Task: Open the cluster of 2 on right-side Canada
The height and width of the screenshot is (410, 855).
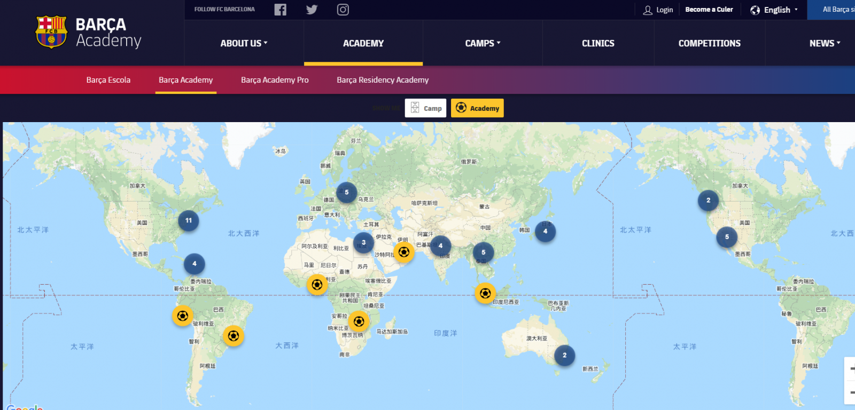Action: 709,200
